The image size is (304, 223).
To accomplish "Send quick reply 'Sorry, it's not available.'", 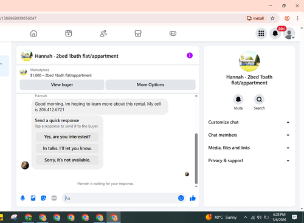I will coord(67,160).
